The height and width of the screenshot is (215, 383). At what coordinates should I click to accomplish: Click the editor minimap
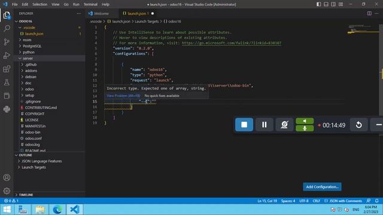coord(363,29)
